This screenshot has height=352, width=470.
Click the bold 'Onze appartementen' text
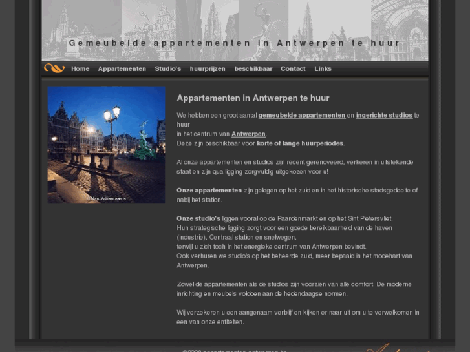pyautogui.click(x=209, y=191)
